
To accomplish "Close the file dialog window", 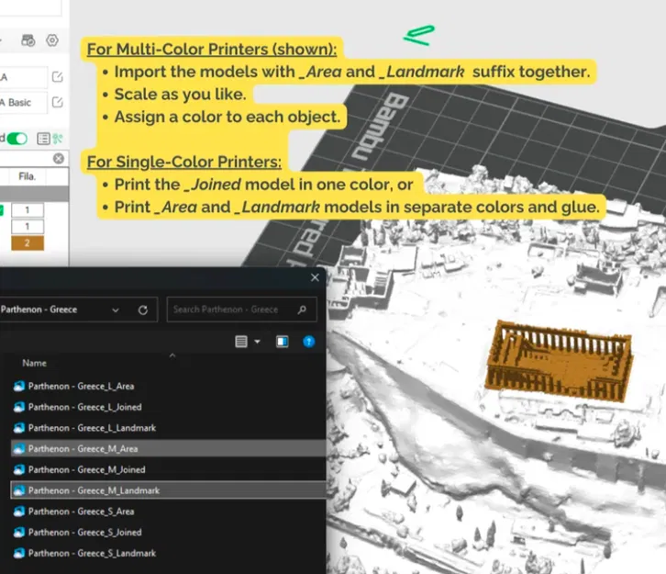I will (x=315, y=277).
